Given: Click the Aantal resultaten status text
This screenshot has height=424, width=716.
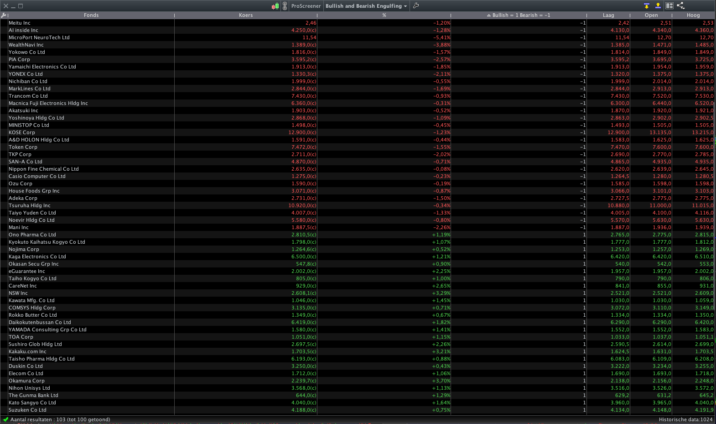Looking at the screenshot, I should 60,419.
